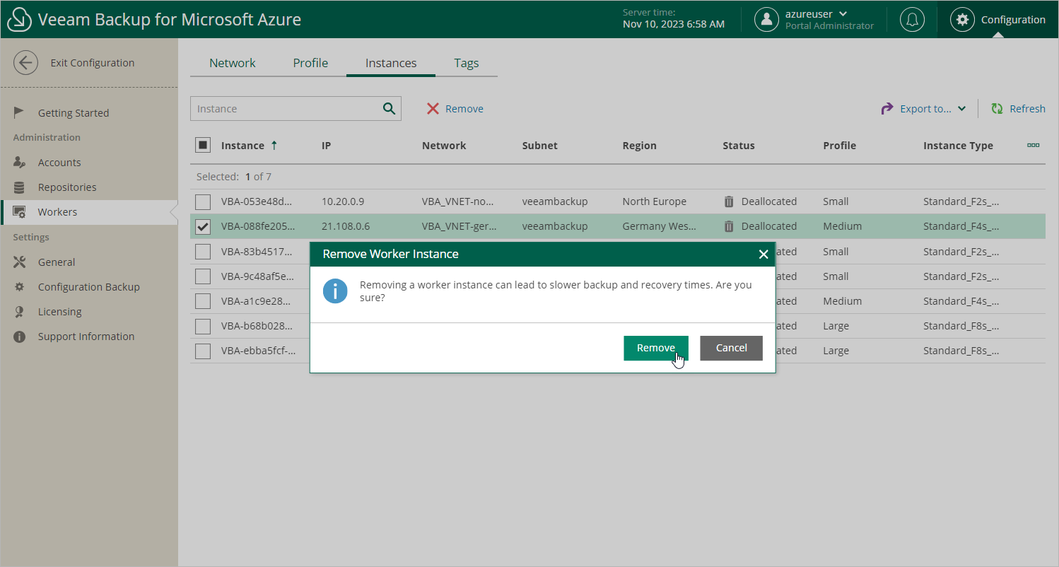Open Repositories in the sidebar
Viewport: 1059px width, 567px height.
[67, 187]
